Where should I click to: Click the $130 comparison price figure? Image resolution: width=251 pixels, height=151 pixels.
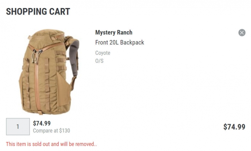click(x=65, y=131)
